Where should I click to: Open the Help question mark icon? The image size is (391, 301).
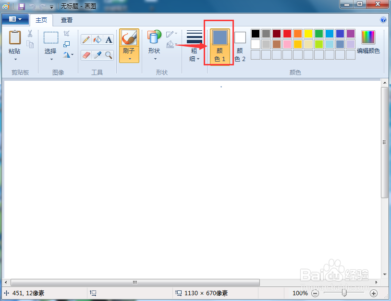383,20
